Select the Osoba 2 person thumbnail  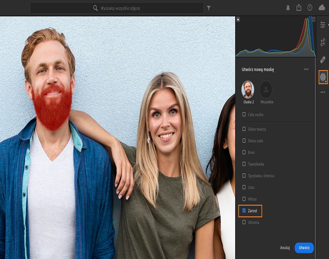[248, 90]
